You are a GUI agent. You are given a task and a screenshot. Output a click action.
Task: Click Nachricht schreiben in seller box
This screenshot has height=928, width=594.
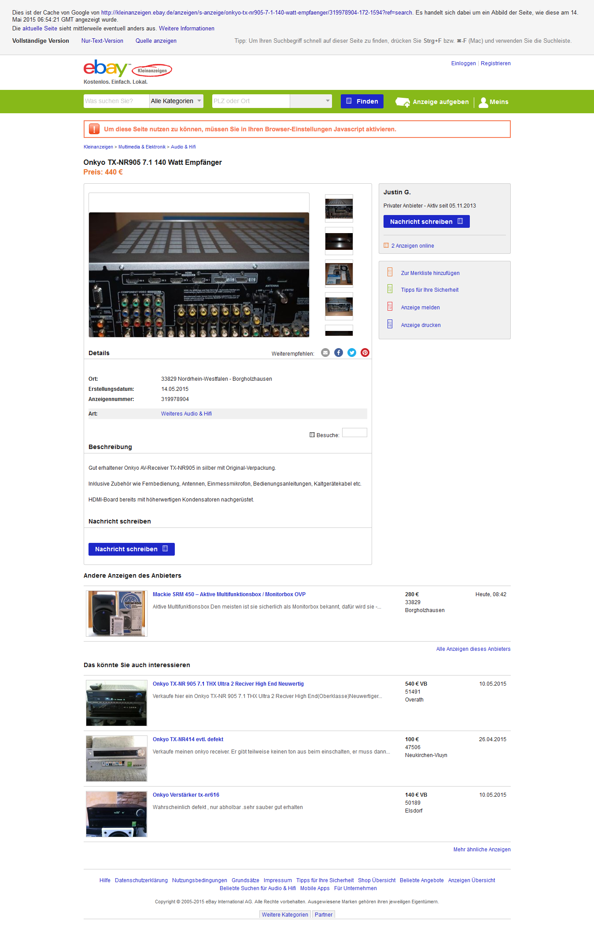tap(426, 222)
